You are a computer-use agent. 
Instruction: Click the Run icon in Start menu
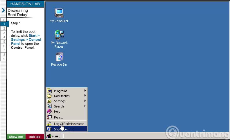(x=49, y=117)
